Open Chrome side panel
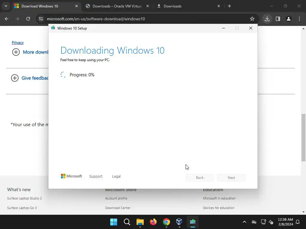306x229 pixels. pyautogui.click(x=278, y=19)
